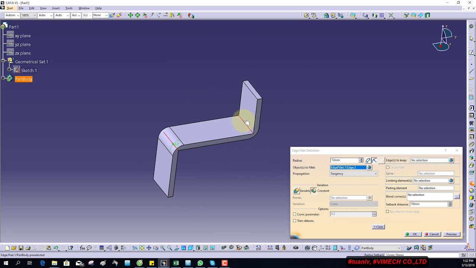Click the Fit All In view icon
Screen dimensions: 476x268
click(x=142, y=248)
